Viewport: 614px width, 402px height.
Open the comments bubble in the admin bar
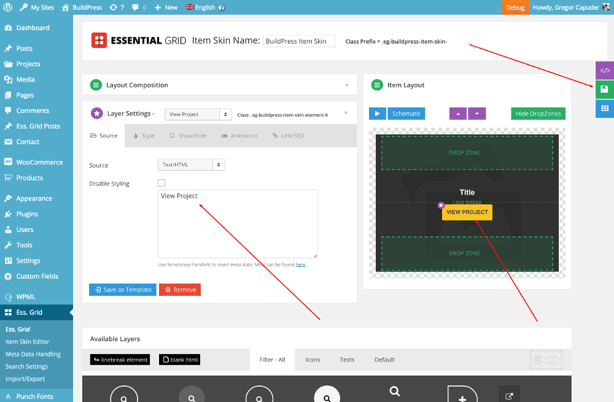click(x=139, y=7)
